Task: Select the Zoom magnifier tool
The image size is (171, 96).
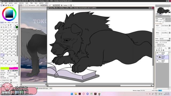Action: pyautogui.click(x=3, y=27)
